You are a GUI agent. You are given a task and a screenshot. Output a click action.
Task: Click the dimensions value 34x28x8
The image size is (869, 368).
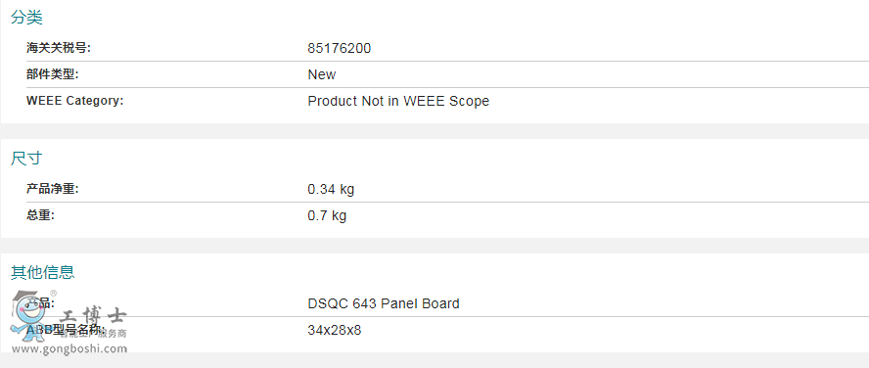point(334,330)
